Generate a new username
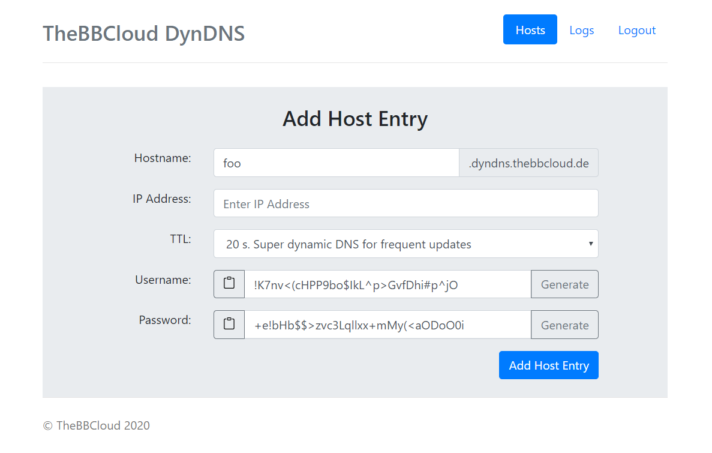 click(x=564, y=284)
